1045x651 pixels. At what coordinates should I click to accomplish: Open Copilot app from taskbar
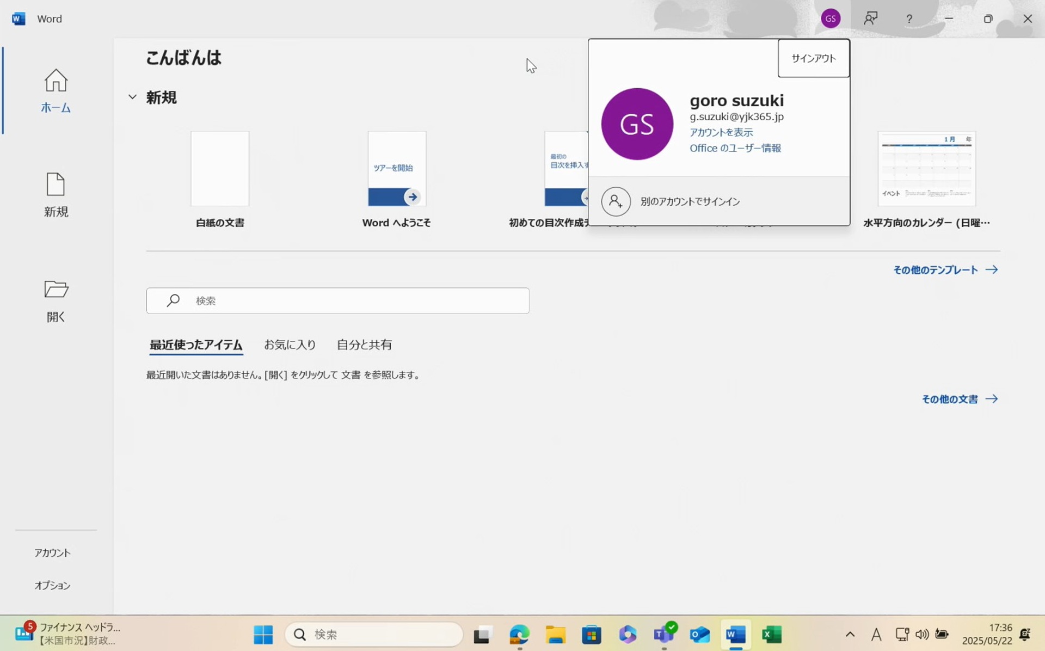[x=628, y=634]
